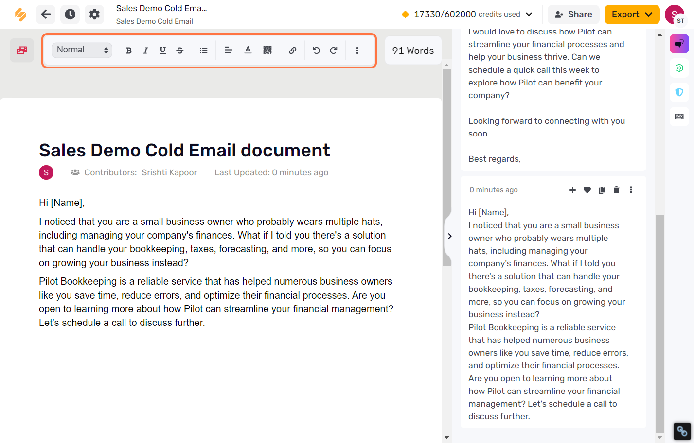The width and height of the screenshot is (694, 443).
Task: Open document version history clock
Action: coord(70,14)
